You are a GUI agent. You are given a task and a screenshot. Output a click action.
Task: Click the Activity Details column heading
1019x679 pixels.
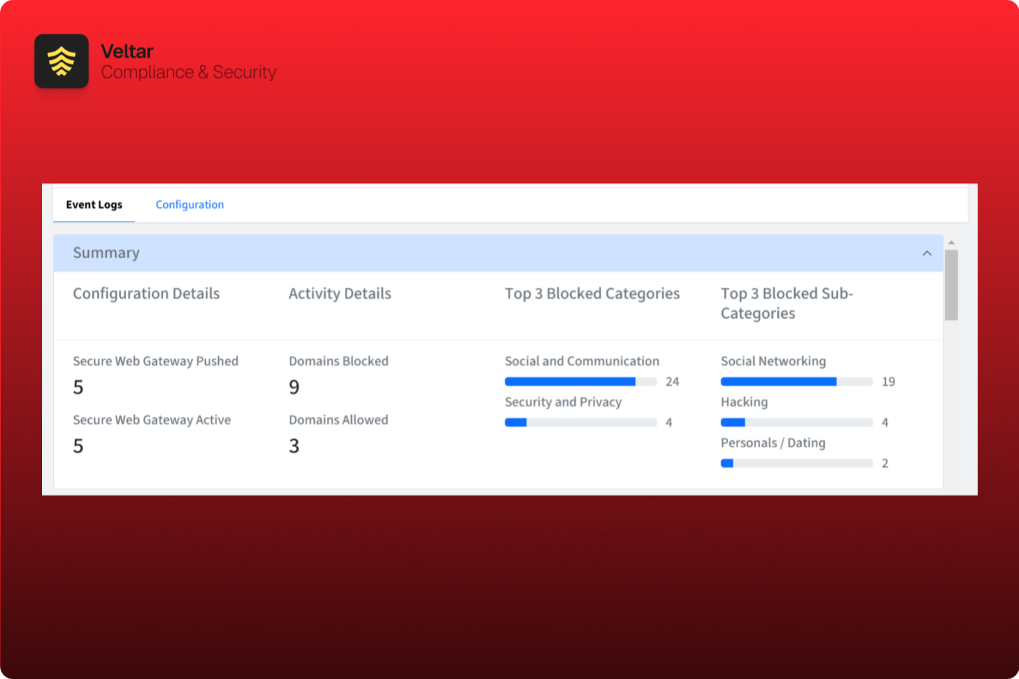pyautogui.click(x=339, y=293)
